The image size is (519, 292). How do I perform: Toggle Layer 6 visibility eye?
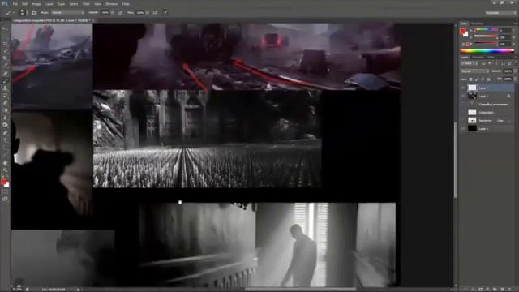point(463,128)
